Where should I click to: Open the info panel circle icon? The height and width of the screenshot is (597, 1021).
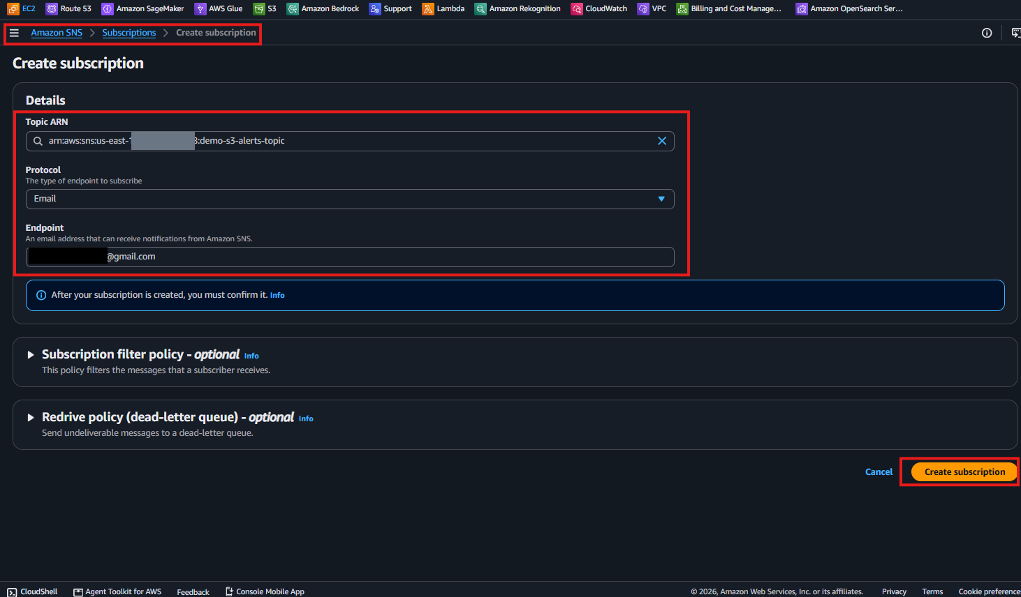point(987,33)
